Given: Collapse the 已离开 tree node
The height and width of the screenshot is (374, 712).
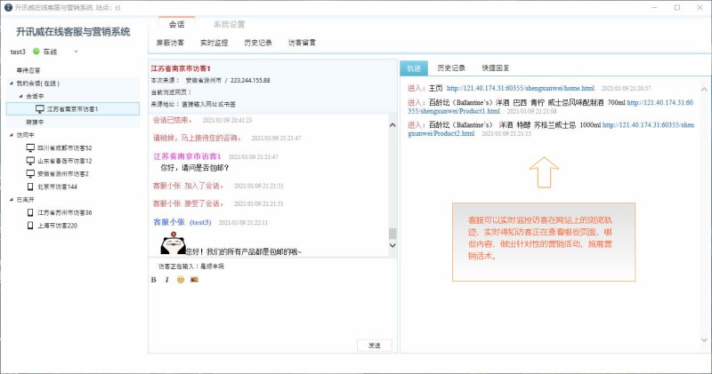Looking at the screenshot, I should click(x=12, y=200).
